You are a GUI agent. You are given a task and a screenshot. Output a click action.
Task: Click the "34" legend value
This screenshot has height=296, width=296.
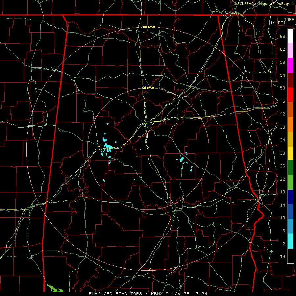point(283,140)
